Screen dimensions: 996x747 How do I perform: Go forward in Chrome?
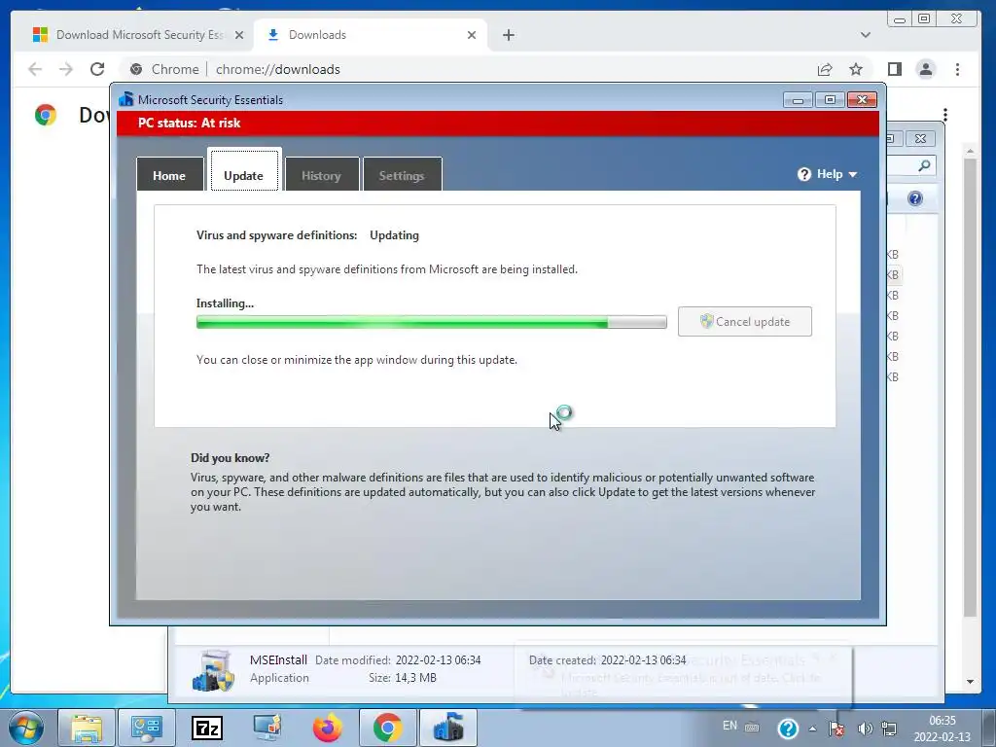(x=66, y=69)
